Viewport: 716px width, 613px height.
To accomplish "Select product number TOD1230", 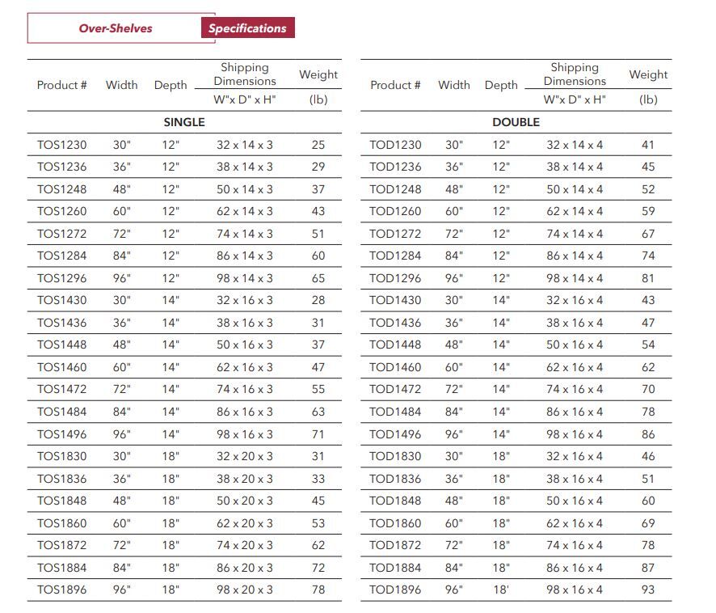I will point(395,145).
